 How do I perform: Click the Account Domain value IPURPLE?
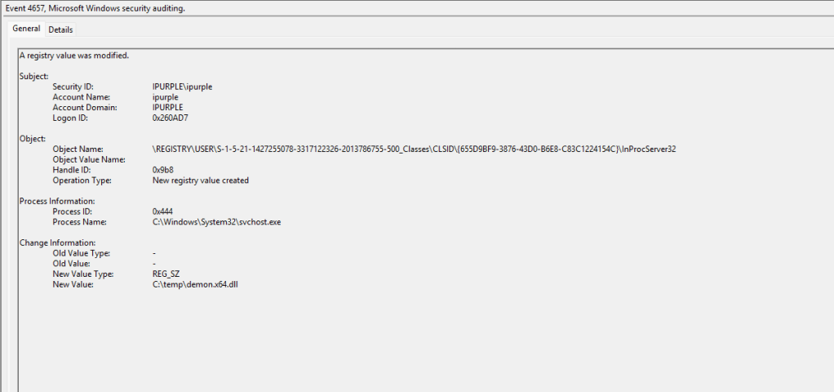167,108
